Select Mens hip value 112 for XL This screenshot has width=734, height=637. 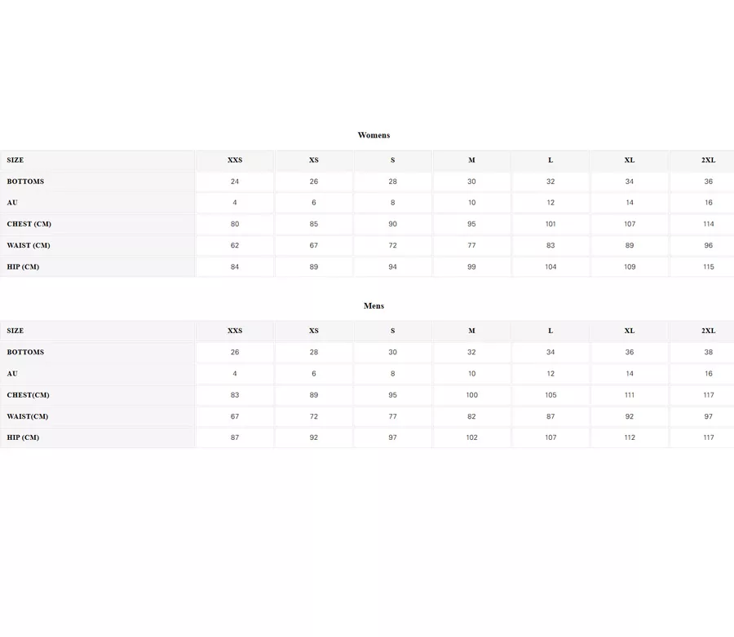(630, 437)
